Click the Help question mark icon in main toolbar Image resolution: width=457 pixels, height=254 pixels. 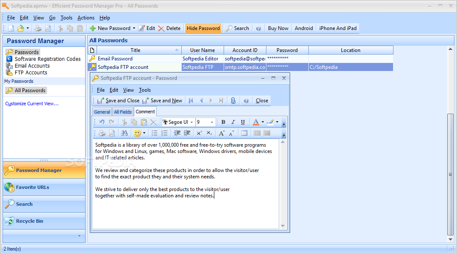258,28
